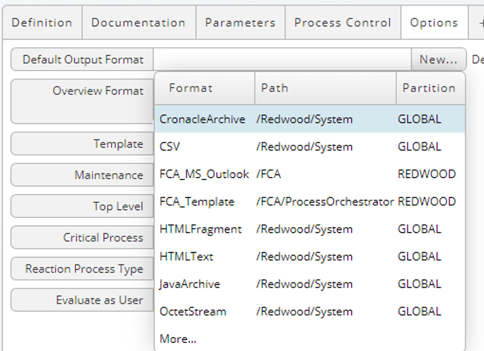
Task: Click the New... button
Action: point(438,59)
